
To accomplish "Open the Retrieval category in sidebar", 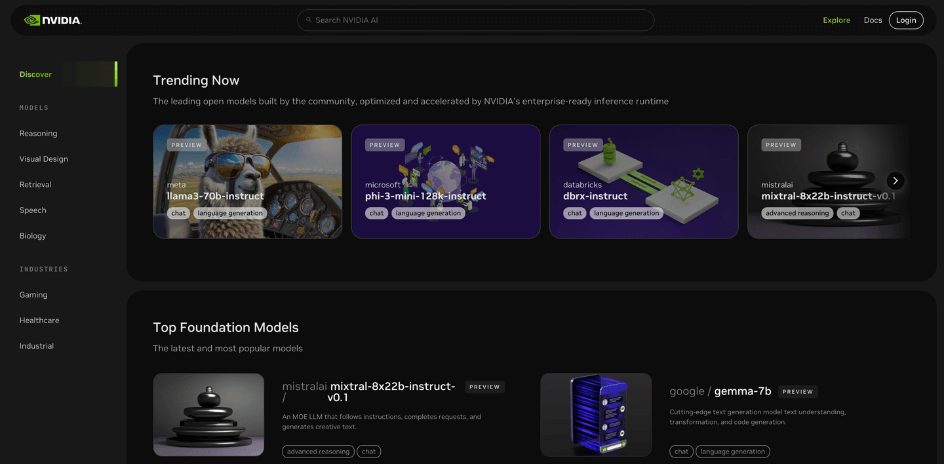I will click(x=35, y=185).
